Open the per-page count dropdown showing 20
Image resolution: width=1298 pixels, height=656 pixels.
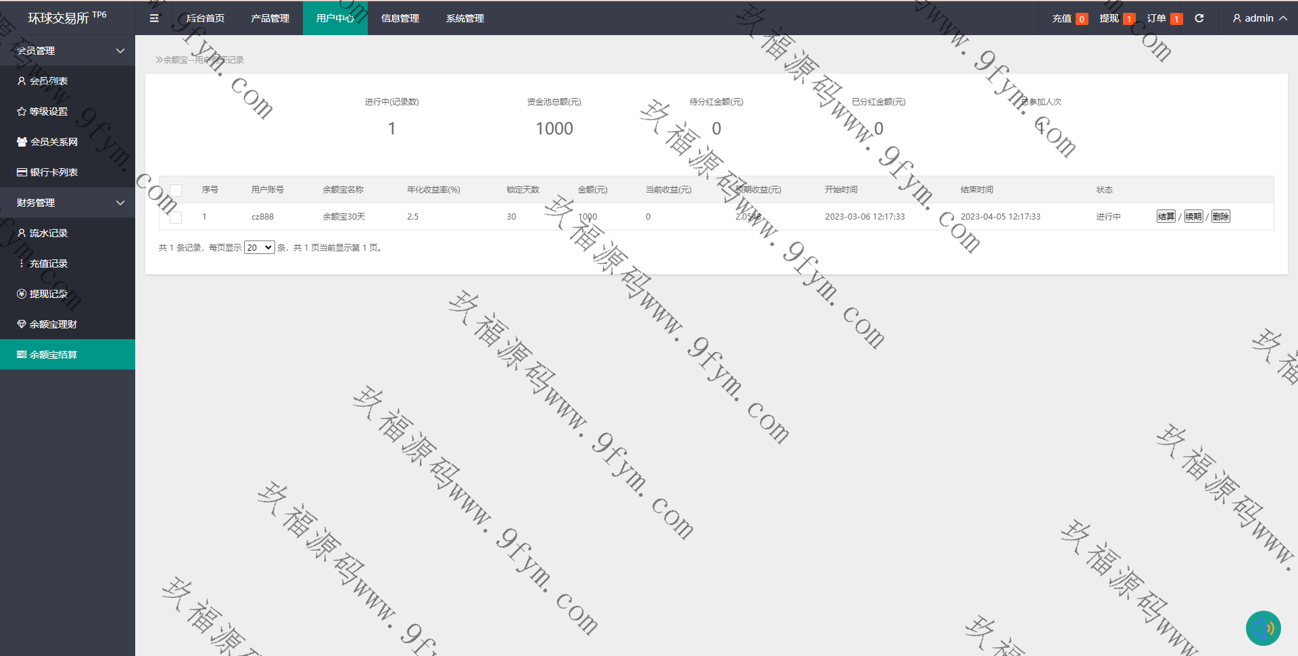click(259, 248)
